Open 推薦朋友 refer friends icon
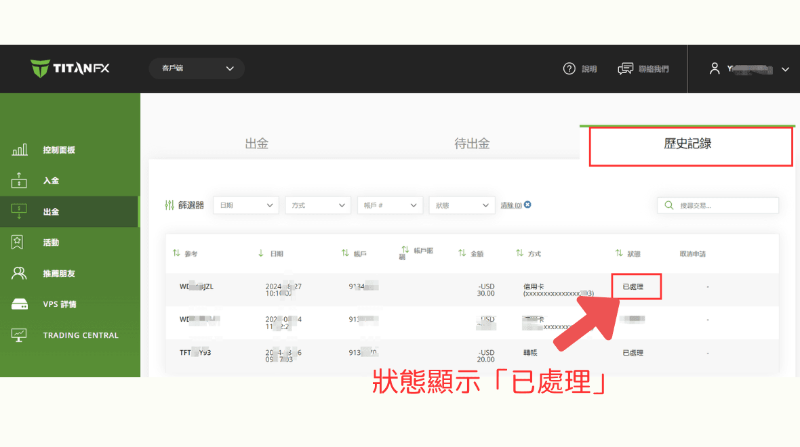Viewport: 800px width, 447px height. tap(20, 274)
